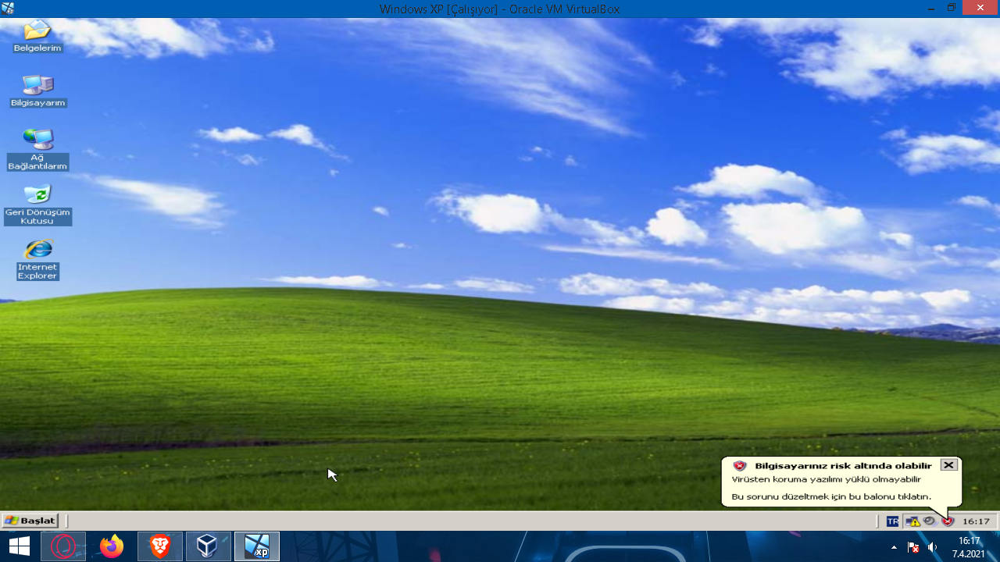
Task: Click the TR language indicator in XP tray
Action: [x=892, y=521]
